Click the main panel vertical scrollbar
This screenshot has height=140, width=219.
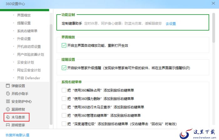point(214,28)
